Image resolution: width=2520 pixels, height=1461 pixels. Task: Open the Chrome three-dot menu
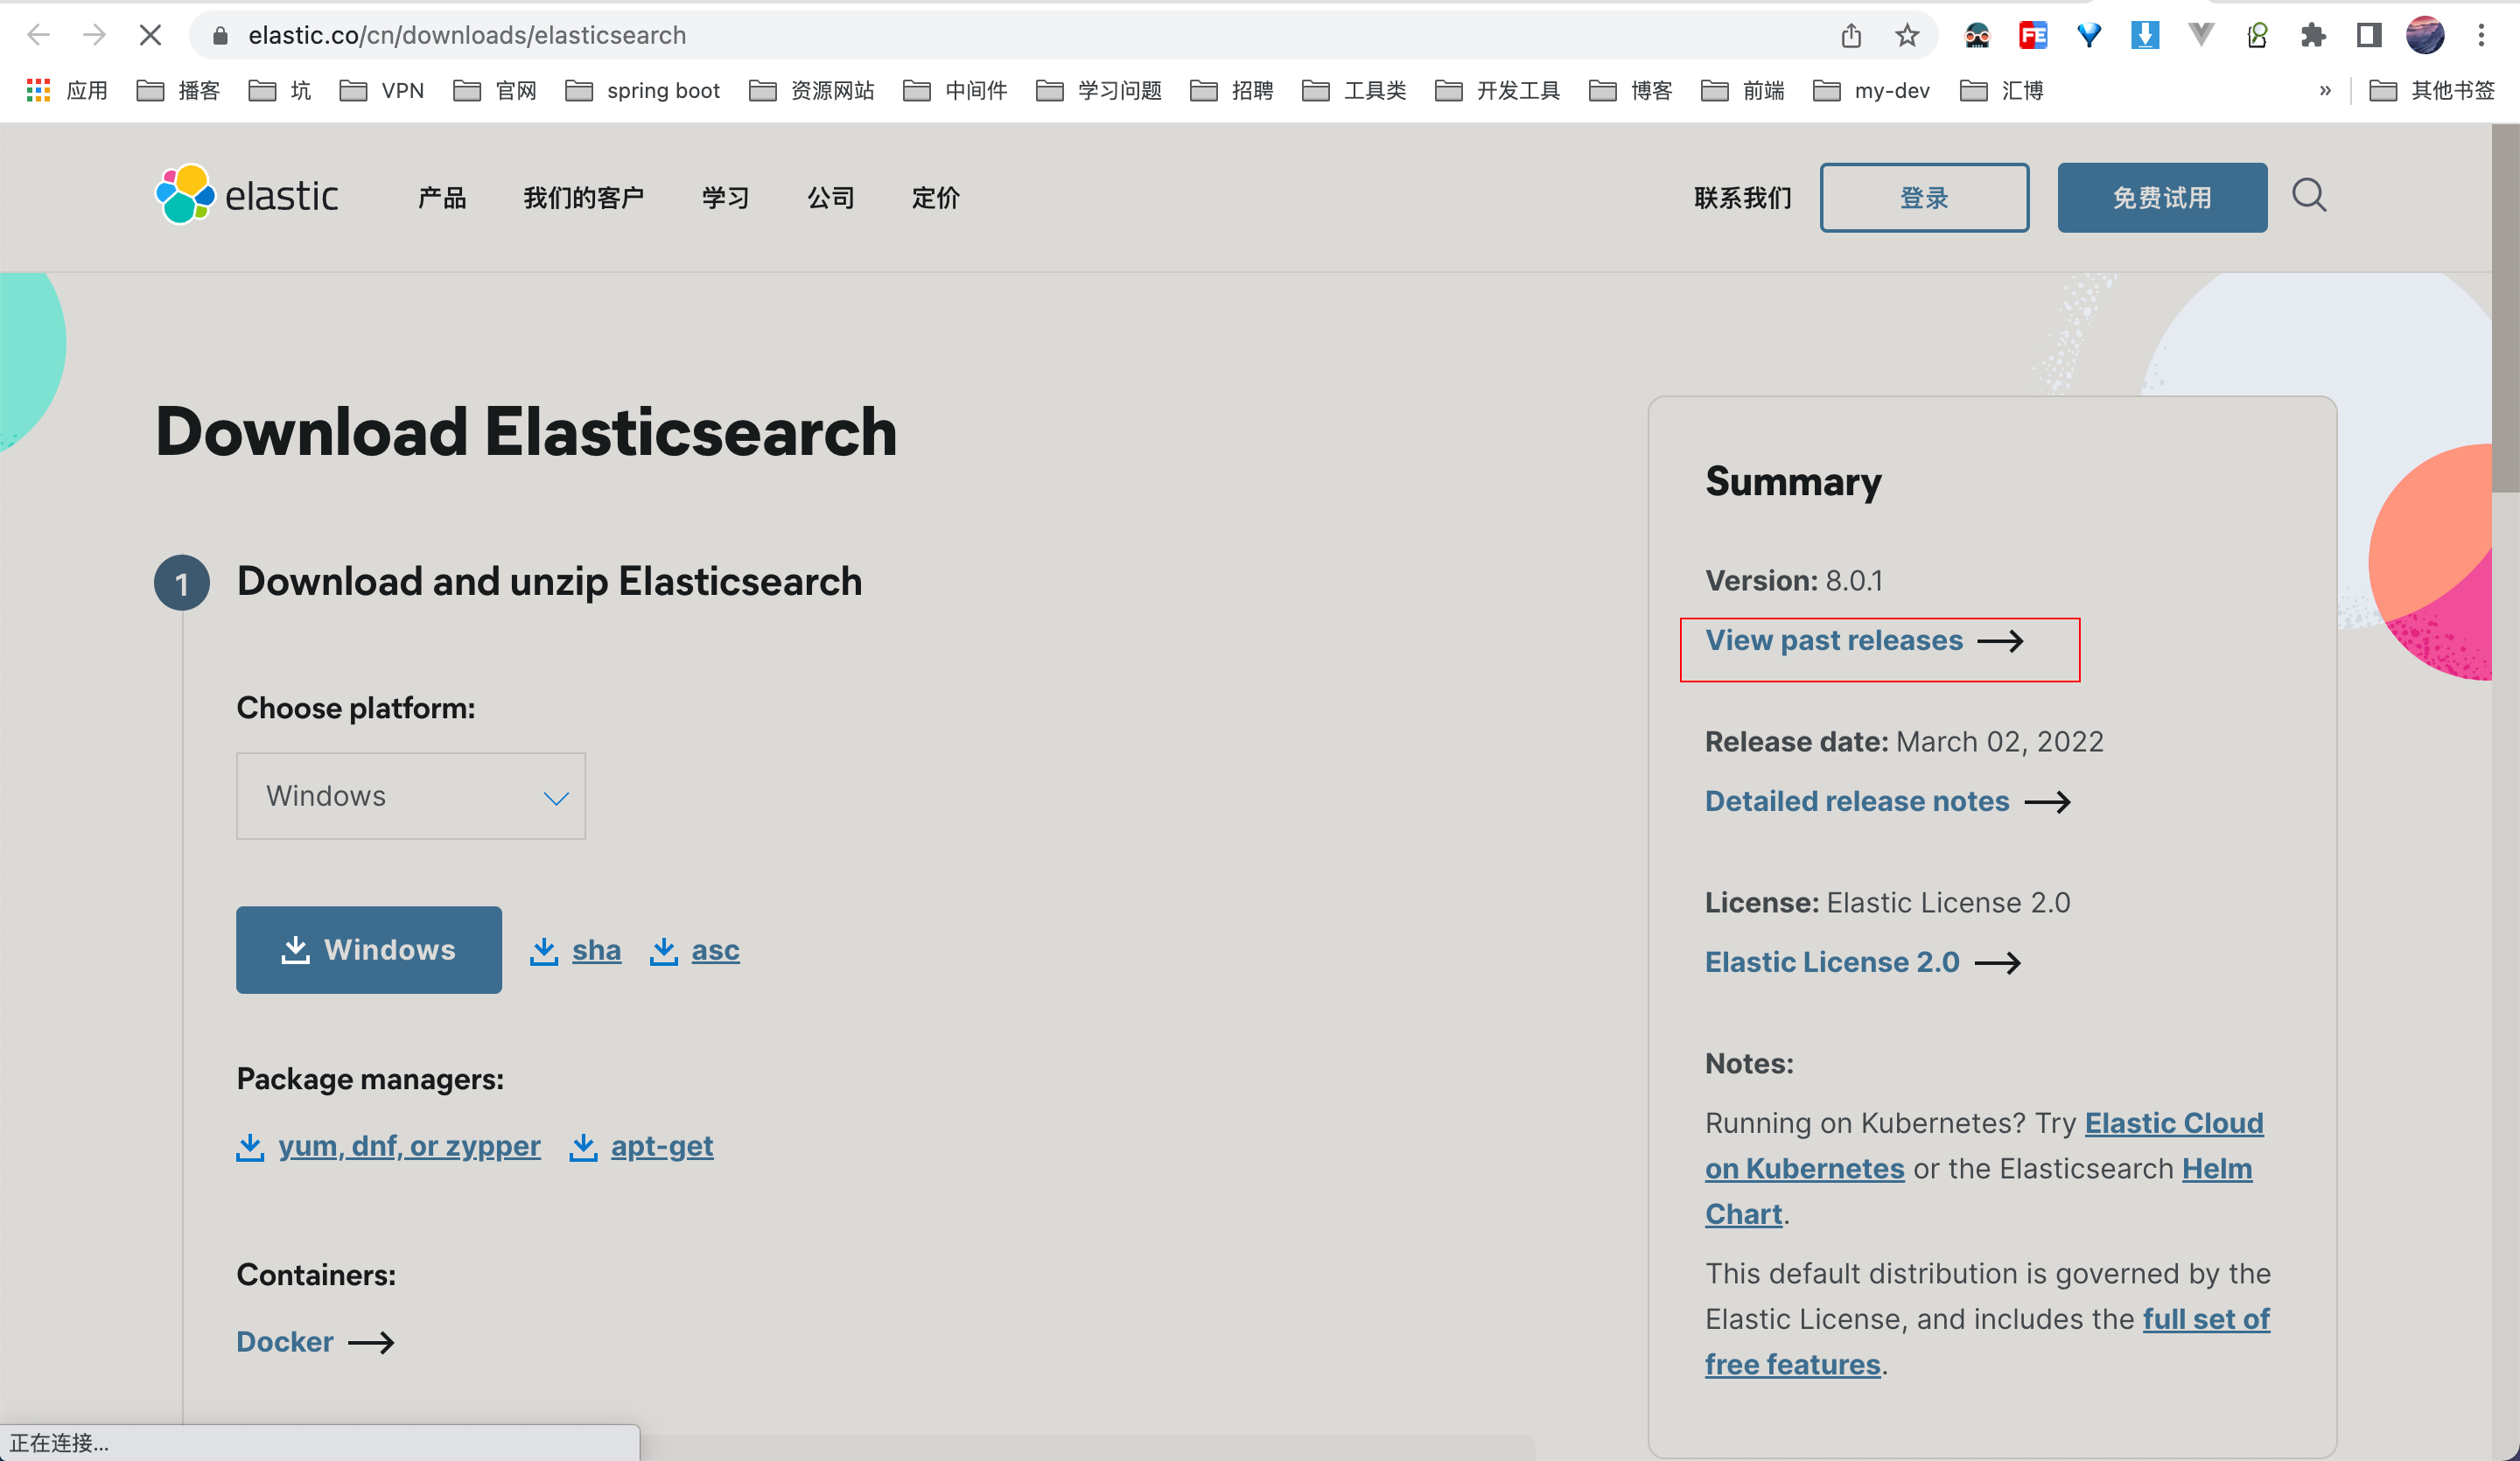pyautogui.click(x=2481, y=36)
